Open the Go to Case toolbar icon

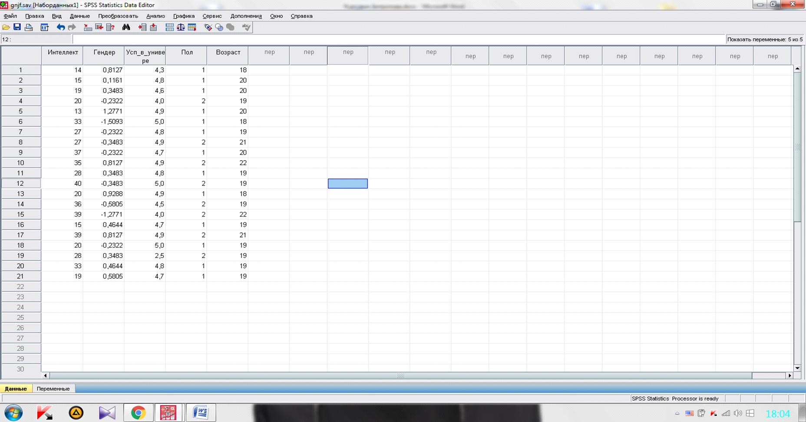click(88, 27)
